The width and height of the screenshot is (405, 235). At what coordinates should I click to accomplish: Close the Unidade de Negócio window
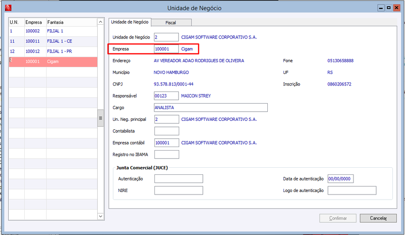coord(396,8)
